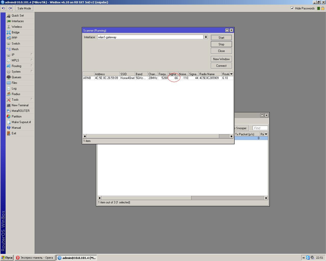
Task: Select MAC address 4C:5E:0C:26:59:09 cell
Action: (x=107, y=78)
